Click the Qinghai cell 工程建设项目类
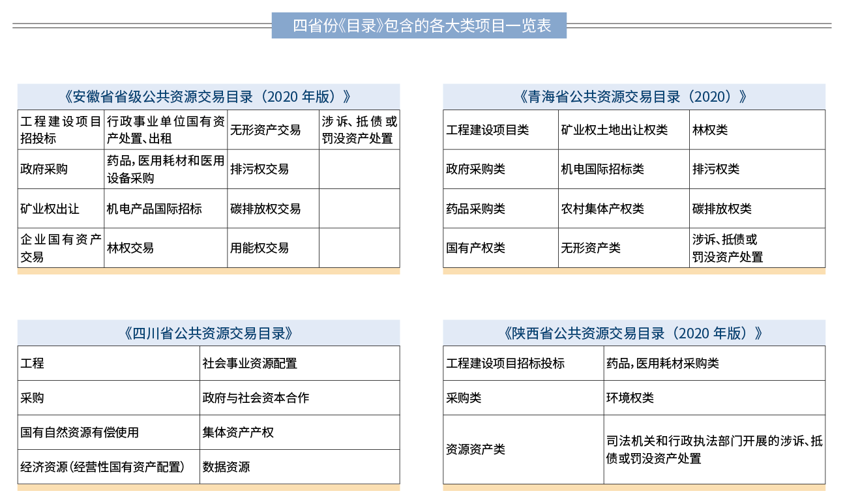This screenshot has height=502, width=845. point(501,130)
